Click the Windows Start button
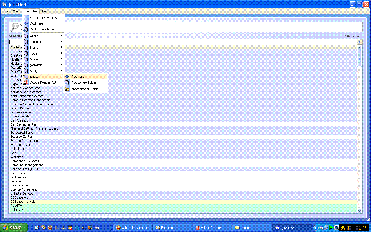This screenshot has height=232, width=371. (14, 228)
